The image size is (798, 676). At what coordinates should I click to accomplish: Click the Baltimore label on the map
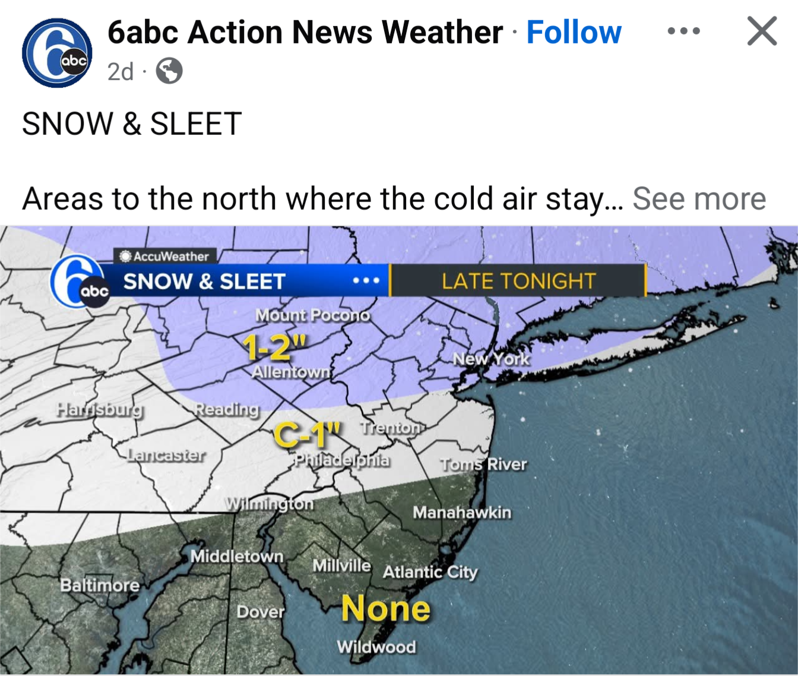pyautogui.click(x=100, y=585)
